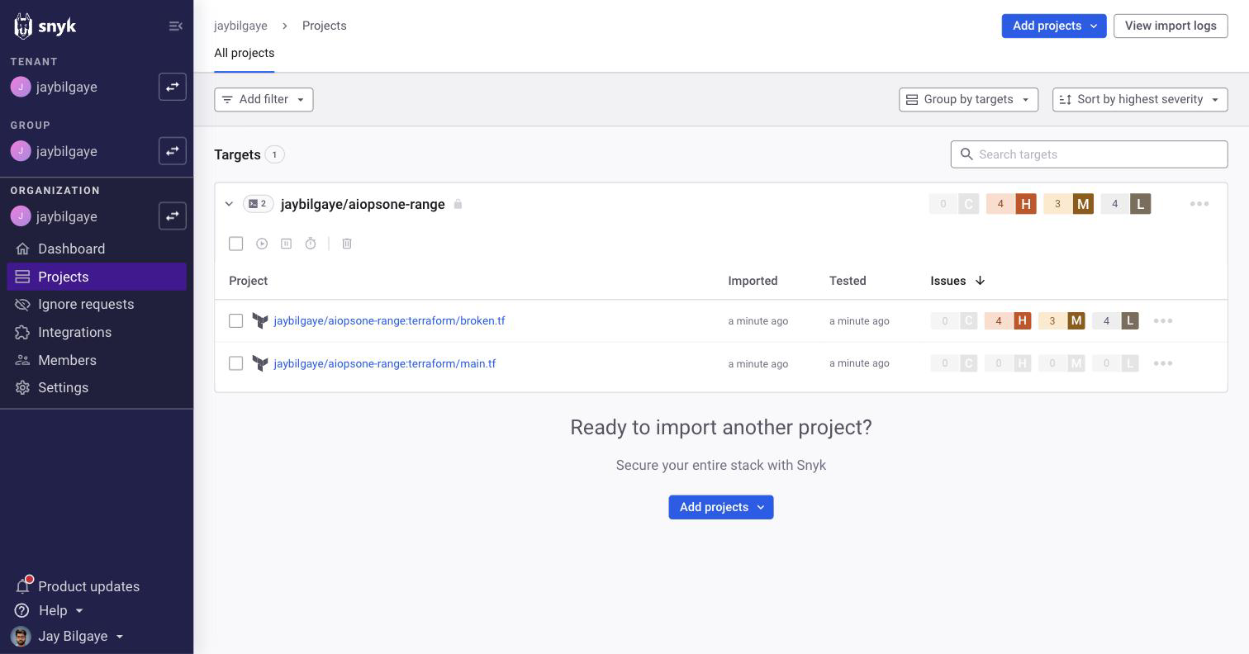
Task: Click the tenant avatar jaybilgaye
Action: (21, 87)
